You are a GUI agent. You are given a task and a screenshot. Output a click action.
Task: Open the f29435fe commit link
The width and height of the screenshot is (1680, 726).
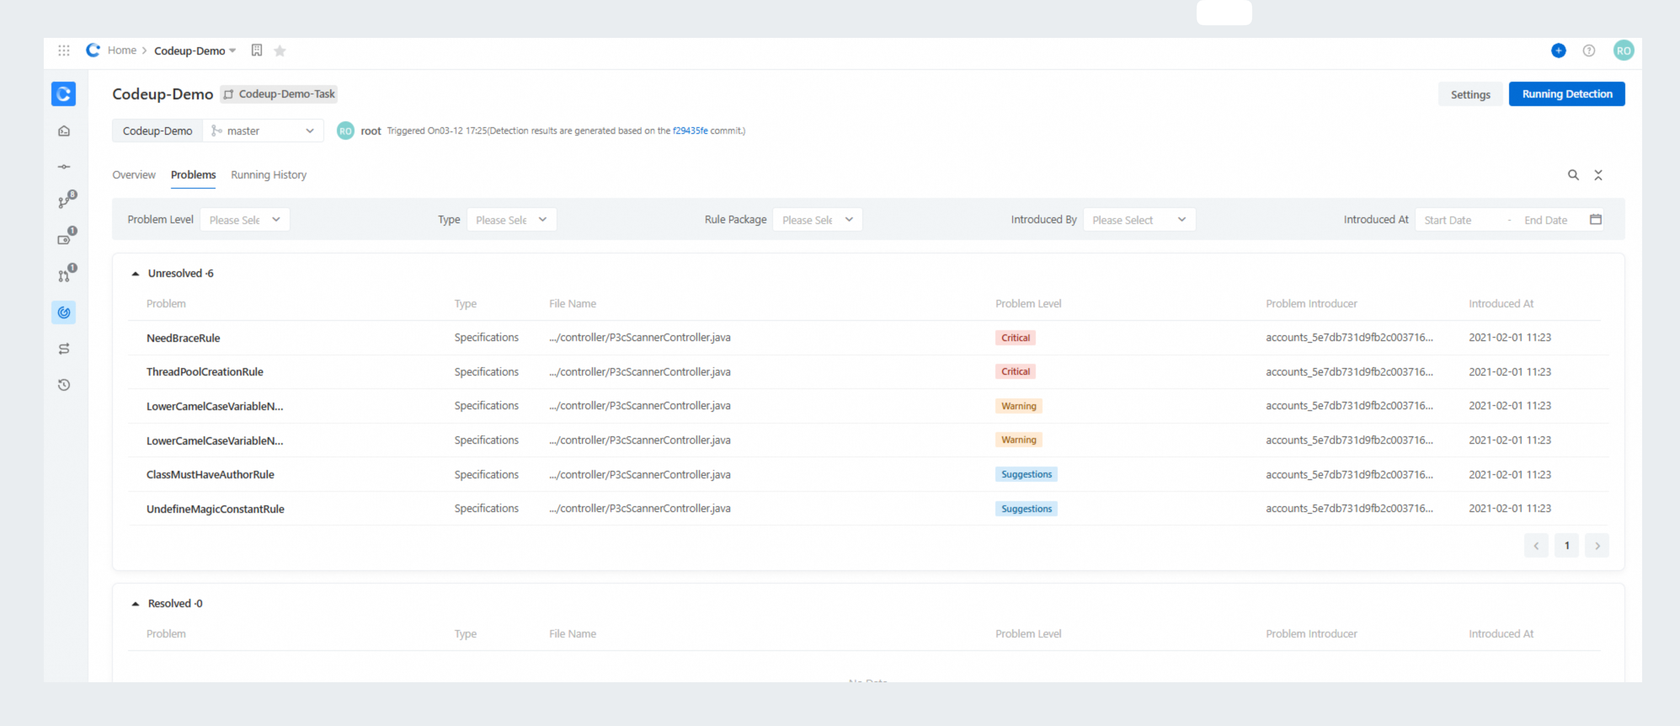pyautogui.click(x=690, y=131)
